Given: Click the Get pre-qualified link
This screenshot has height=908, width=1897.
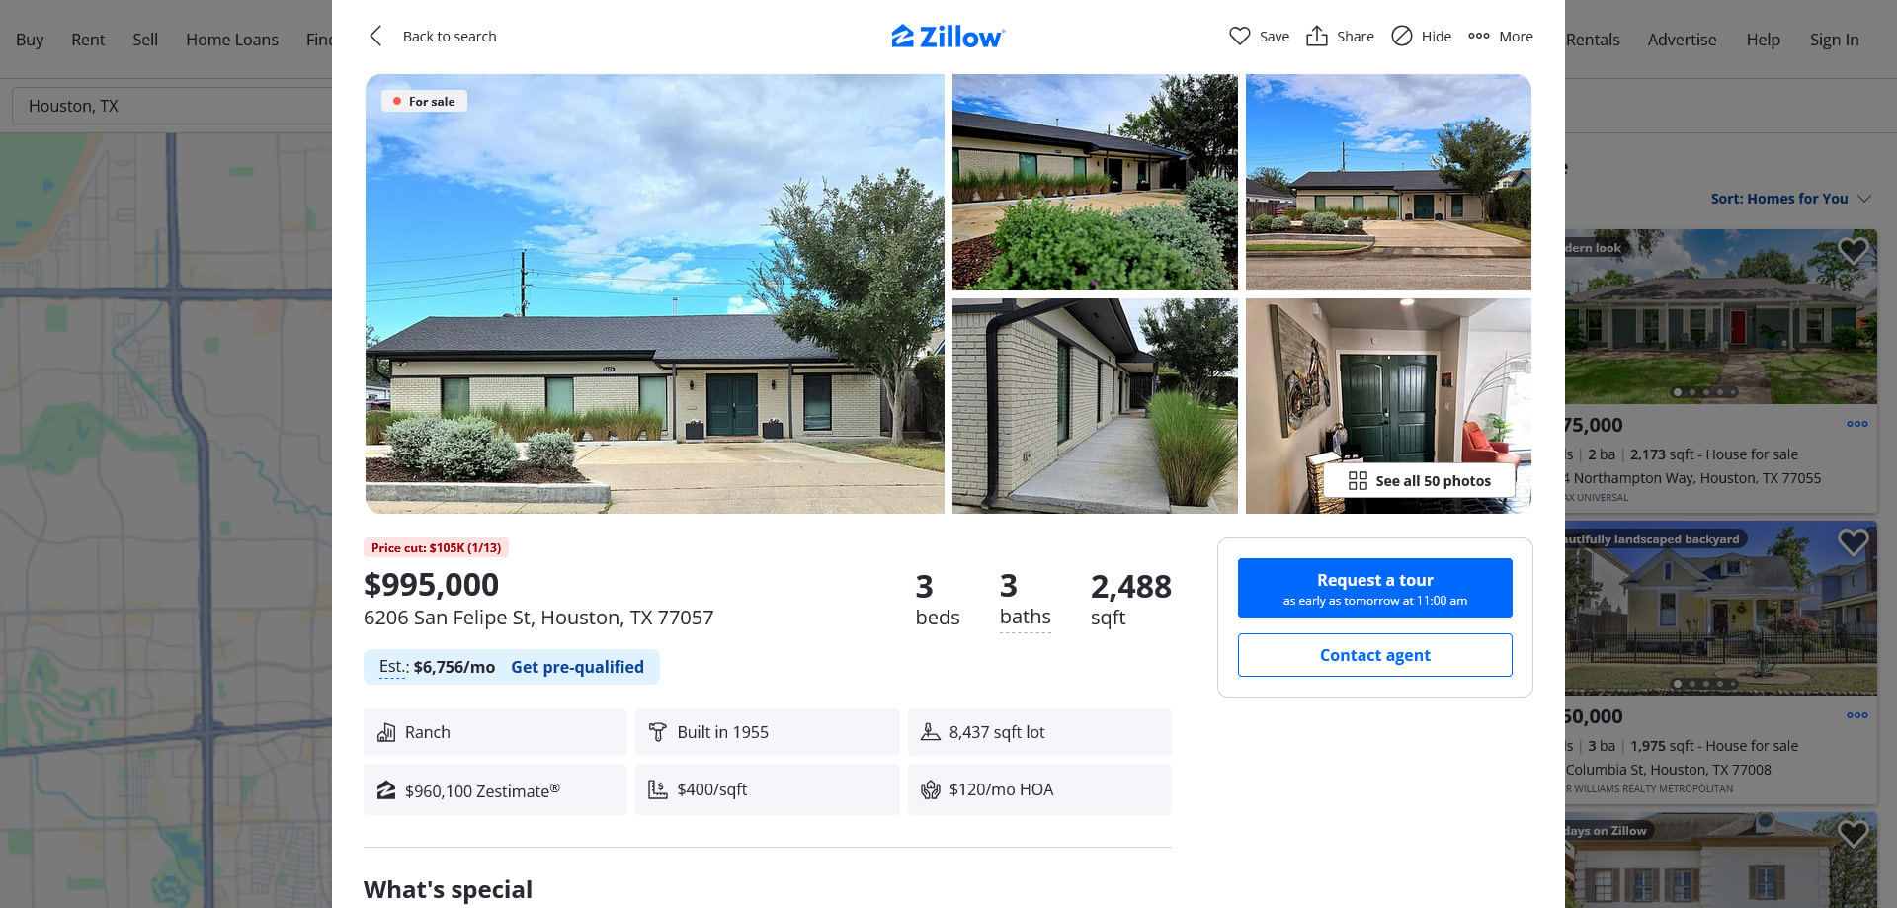Looking at the screenshot, I should (577, 667).
